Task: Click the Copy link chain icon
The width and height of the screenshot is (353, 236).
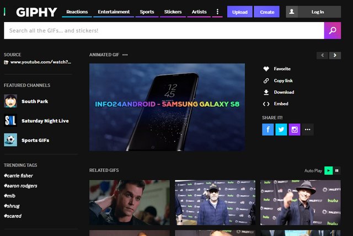Action: point(266,81)
